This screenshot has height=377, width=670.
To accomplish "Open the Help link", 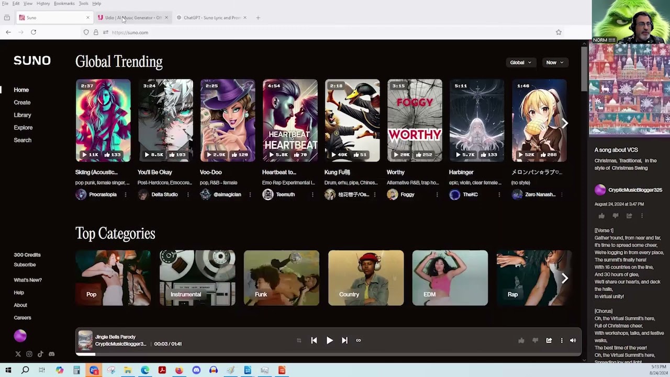I will coord(19,293).
